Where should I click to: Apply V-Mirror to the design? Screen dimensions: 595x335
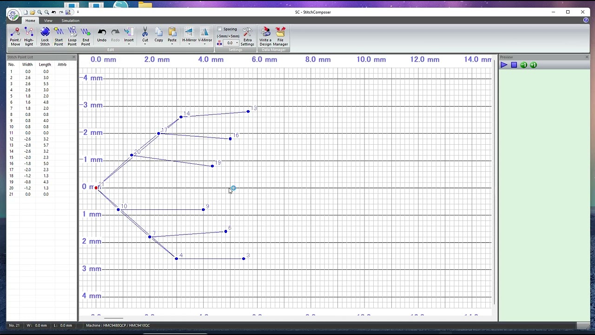pos(205,33)
